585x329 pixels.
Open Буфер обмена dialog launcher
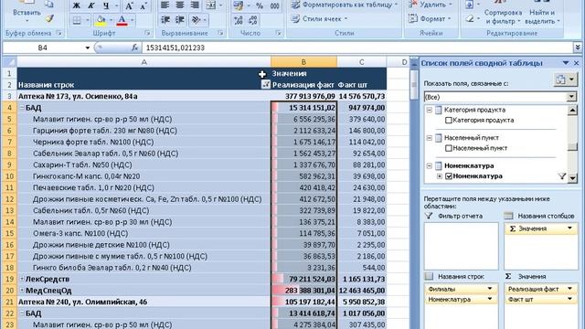pyautogui.click(x=58, y=33)
